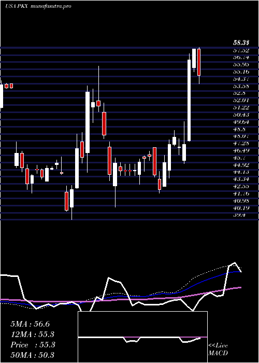Click the 58.31 top price label
The width and height of the screenshot is (259, 363).
241,43
